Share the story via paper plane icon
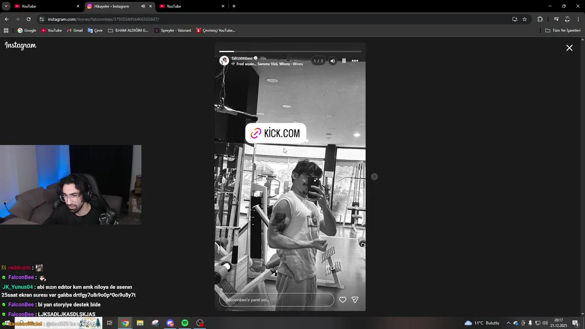The width and height of the screenshot is (585, 329). (355, 300)
